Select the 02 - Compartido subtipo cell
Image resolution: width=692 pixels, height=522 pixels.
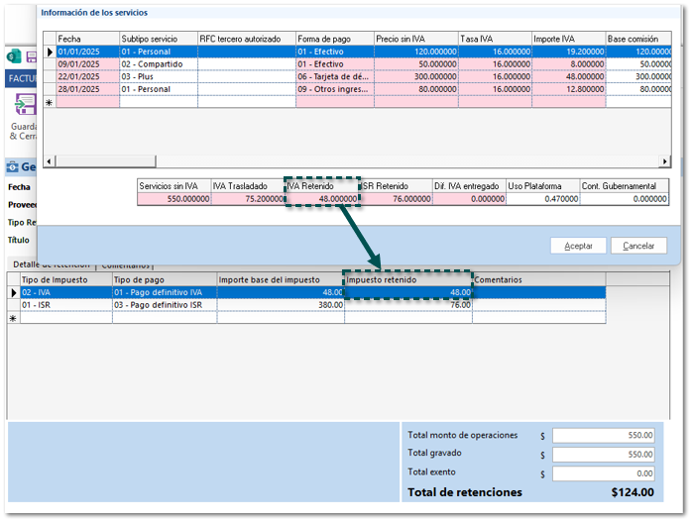coord(158,64)
